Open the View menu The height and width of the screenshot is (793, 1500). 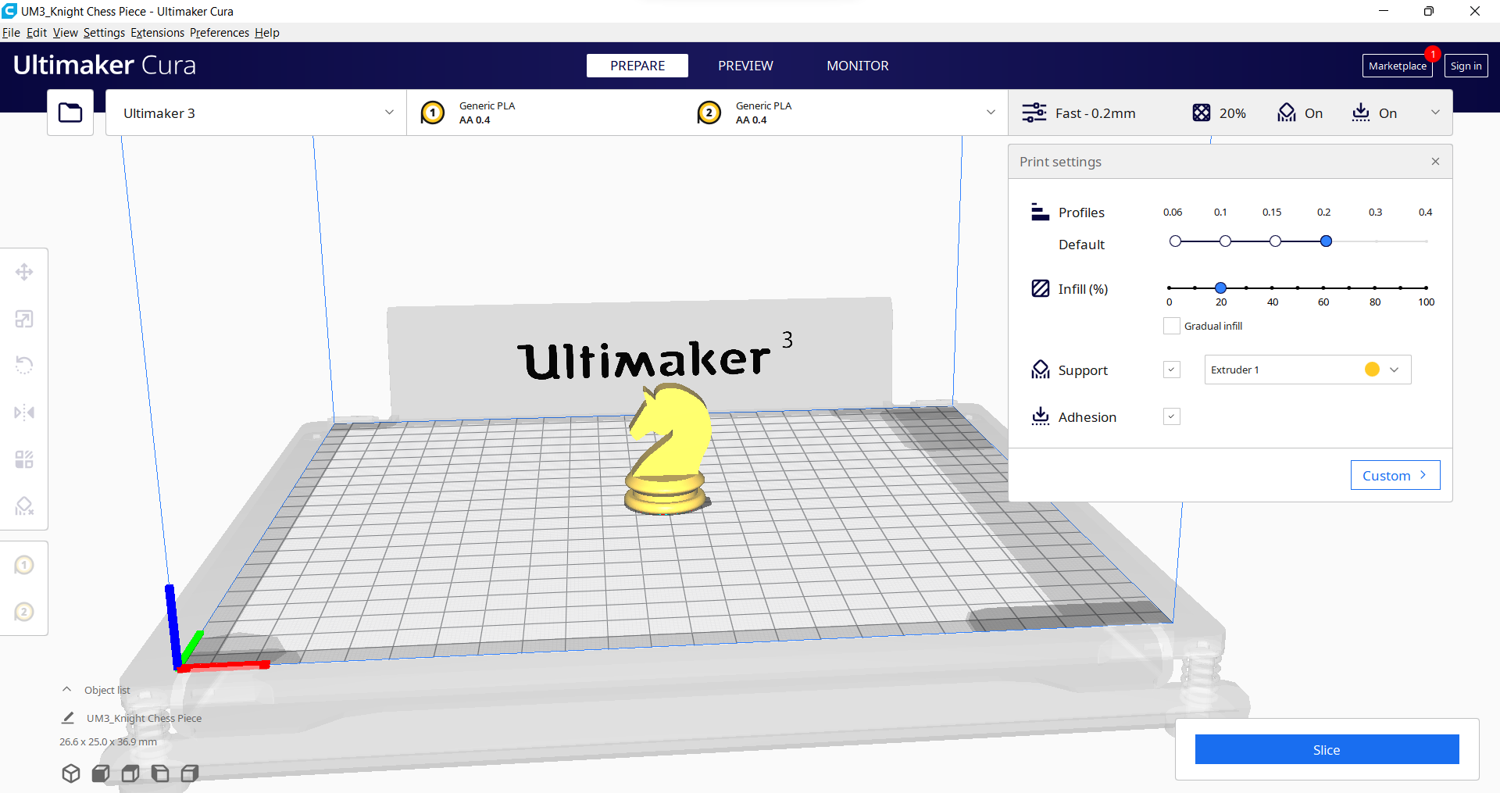[x=66, y=33]
